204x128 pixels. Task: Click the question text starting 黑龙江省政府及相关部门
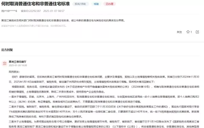63,20
